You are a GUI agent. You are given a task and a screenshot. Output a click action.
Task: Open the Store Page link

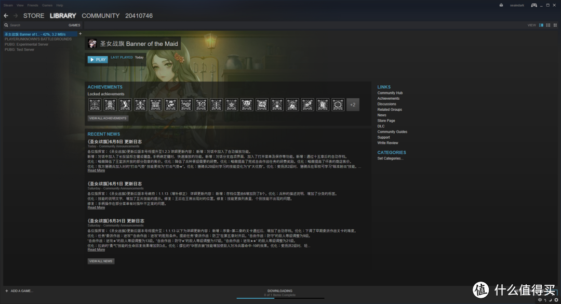click(x=386, y=121)
